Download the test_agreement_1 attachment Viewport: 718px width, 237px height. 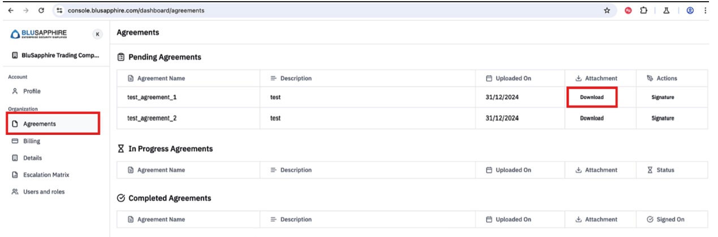pyautogui.click(x=591, y=97)
